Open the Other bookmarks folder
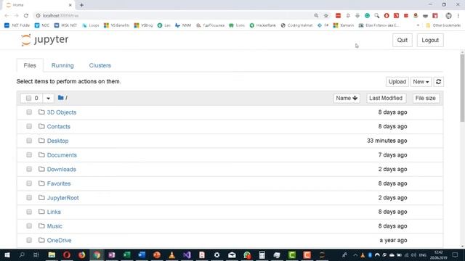This screenshot has width=465, height=261. [443, 25]
